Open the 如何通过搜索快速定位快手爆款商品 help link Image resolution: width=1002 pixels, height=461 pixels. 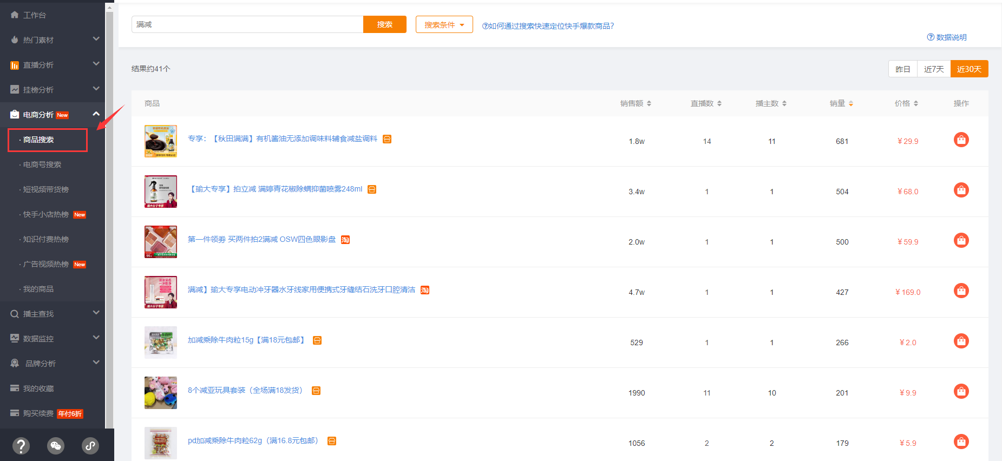tap(548, 26)
